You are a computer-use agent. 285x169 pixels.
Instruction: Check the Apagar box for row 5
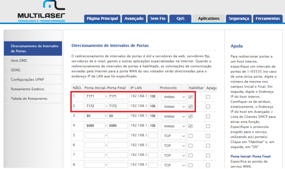tap(208, 136)
